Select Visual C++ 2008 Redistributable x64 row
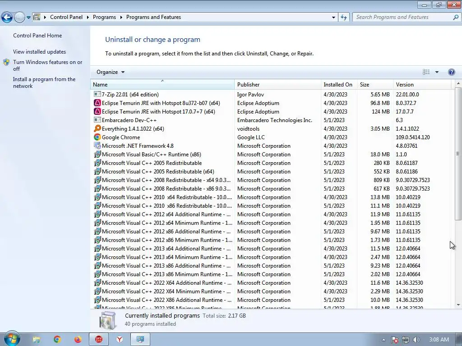Viewport: 462px width, 346px height. 271,180
